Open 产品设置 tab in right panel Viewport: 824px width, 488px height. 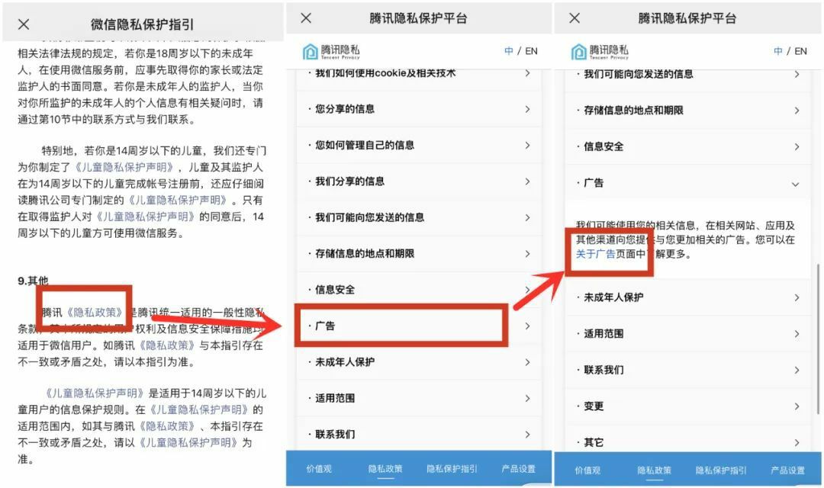click(x=787, y=470)
